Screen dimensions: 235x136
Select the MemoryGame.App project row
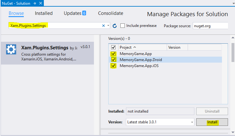[165, 53]
